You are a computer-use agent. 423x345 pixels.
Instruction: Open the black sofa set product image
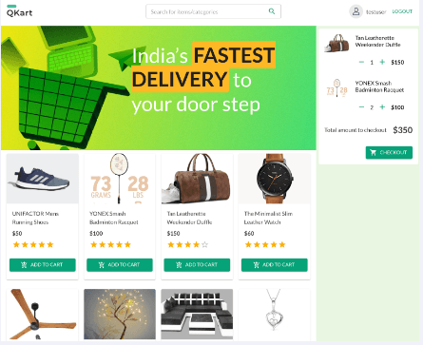tap(197, 314)
